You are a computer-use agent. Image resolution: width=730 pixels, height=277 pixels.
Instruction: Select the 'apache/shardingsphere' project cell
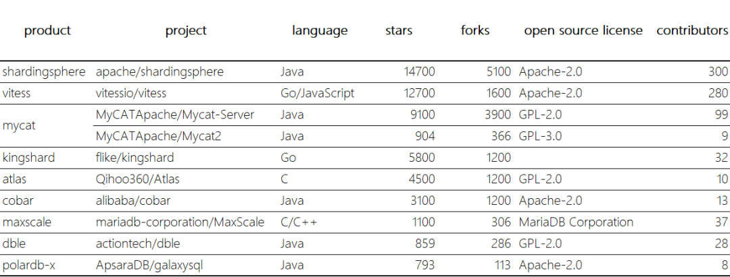(x=160, y=72)
